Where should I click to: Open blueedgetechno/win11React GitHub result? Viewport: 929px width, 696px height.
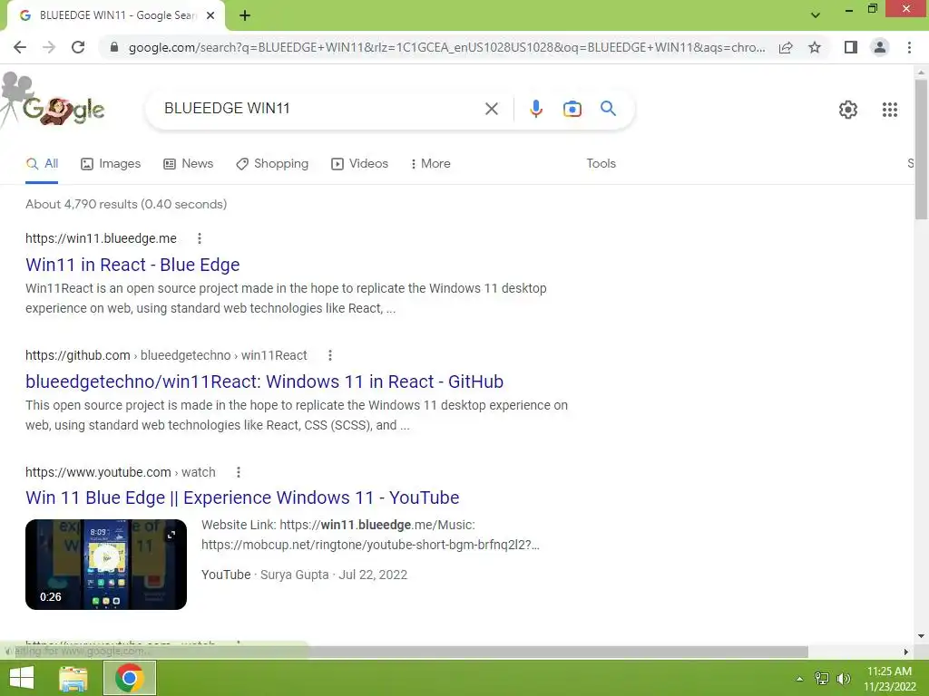point(264,382)
